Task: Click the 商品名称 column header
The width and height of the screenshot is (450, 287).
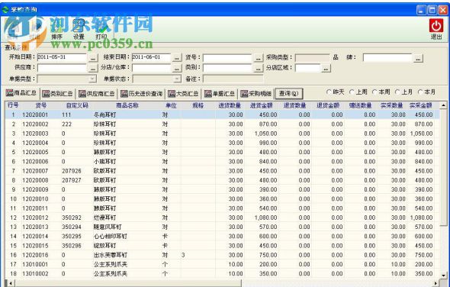Action: pyautogui.click(x=127, y=105)
